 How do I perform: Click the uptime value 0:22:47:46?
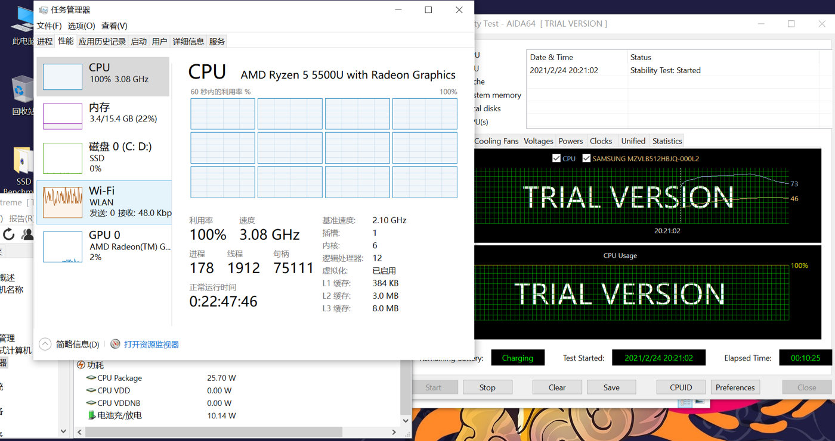(x=223, y=301)
